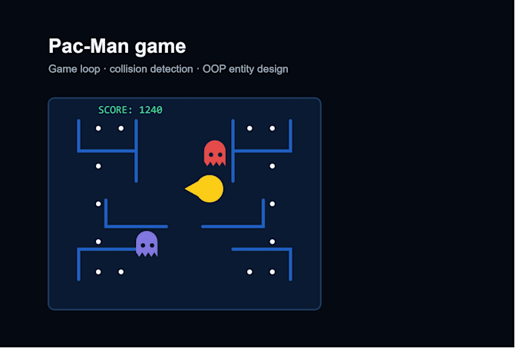Click the Pac-Man game heading
522x355 pixels.
[117, 46]
